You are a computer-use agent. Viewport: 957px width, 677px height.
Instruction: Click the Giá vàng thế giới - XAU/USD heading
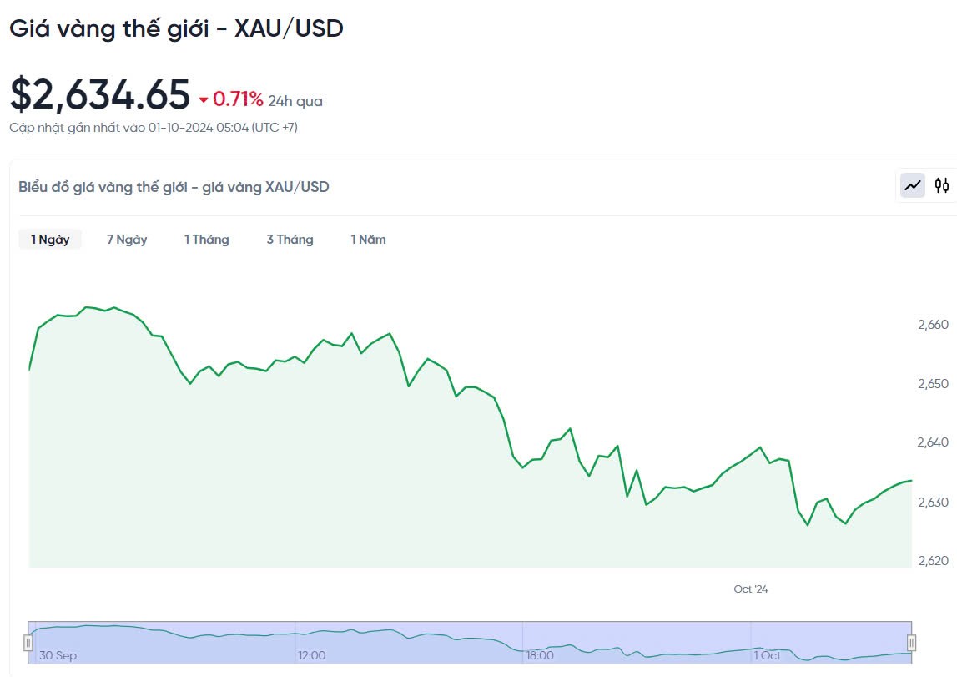[x=176, y=28]
